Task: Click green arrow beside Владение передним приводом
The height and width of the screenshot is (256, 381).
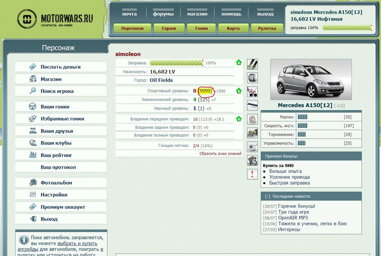Action: [x=239, y=119]
